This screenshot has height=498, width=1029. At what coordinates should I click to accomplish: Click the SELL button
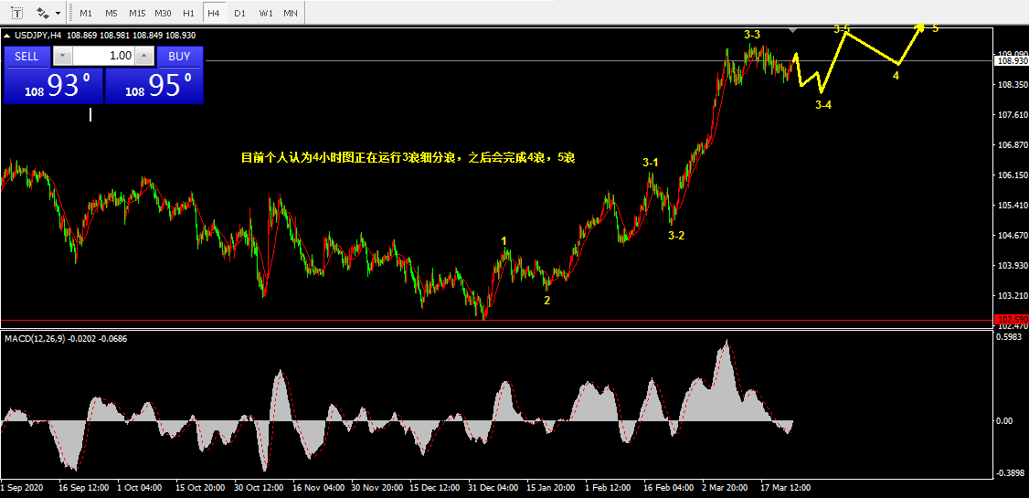pos(27,57)
